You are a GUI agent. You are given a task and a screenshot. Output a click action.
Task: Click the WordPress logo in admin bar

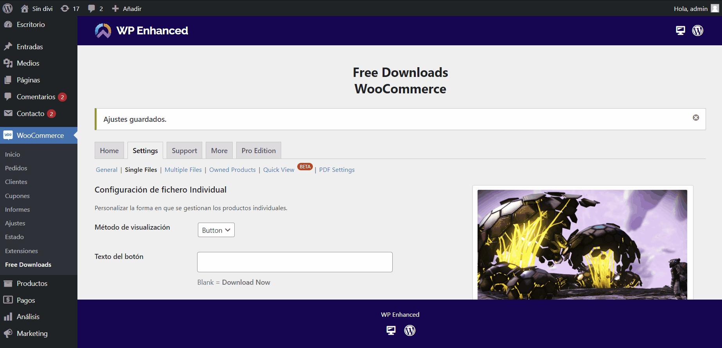click(x=8, y=8)
